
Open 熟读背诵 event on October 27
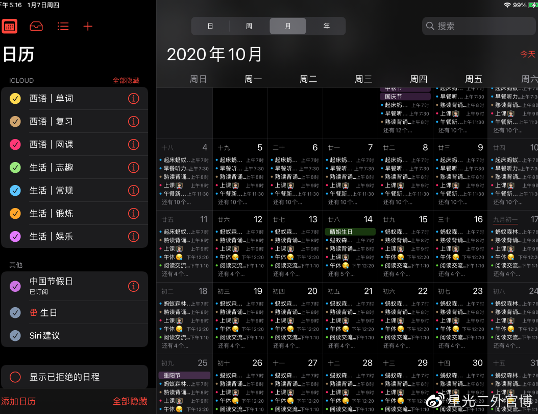(295, 384)
